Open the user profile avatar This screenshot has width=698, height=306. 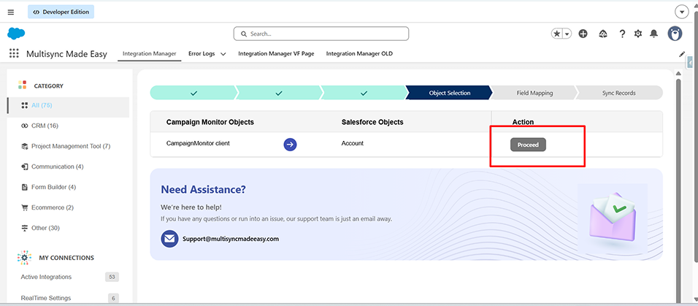[675, 34]
